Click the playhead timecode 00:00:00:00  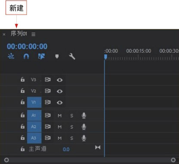point(27,46)
